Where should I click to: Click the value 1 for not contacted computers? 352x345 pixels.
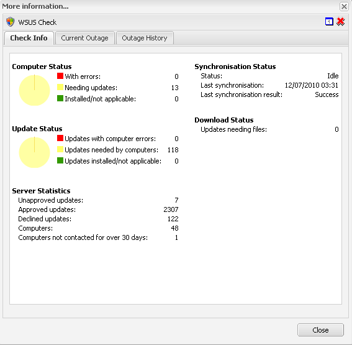click(176, 238)
